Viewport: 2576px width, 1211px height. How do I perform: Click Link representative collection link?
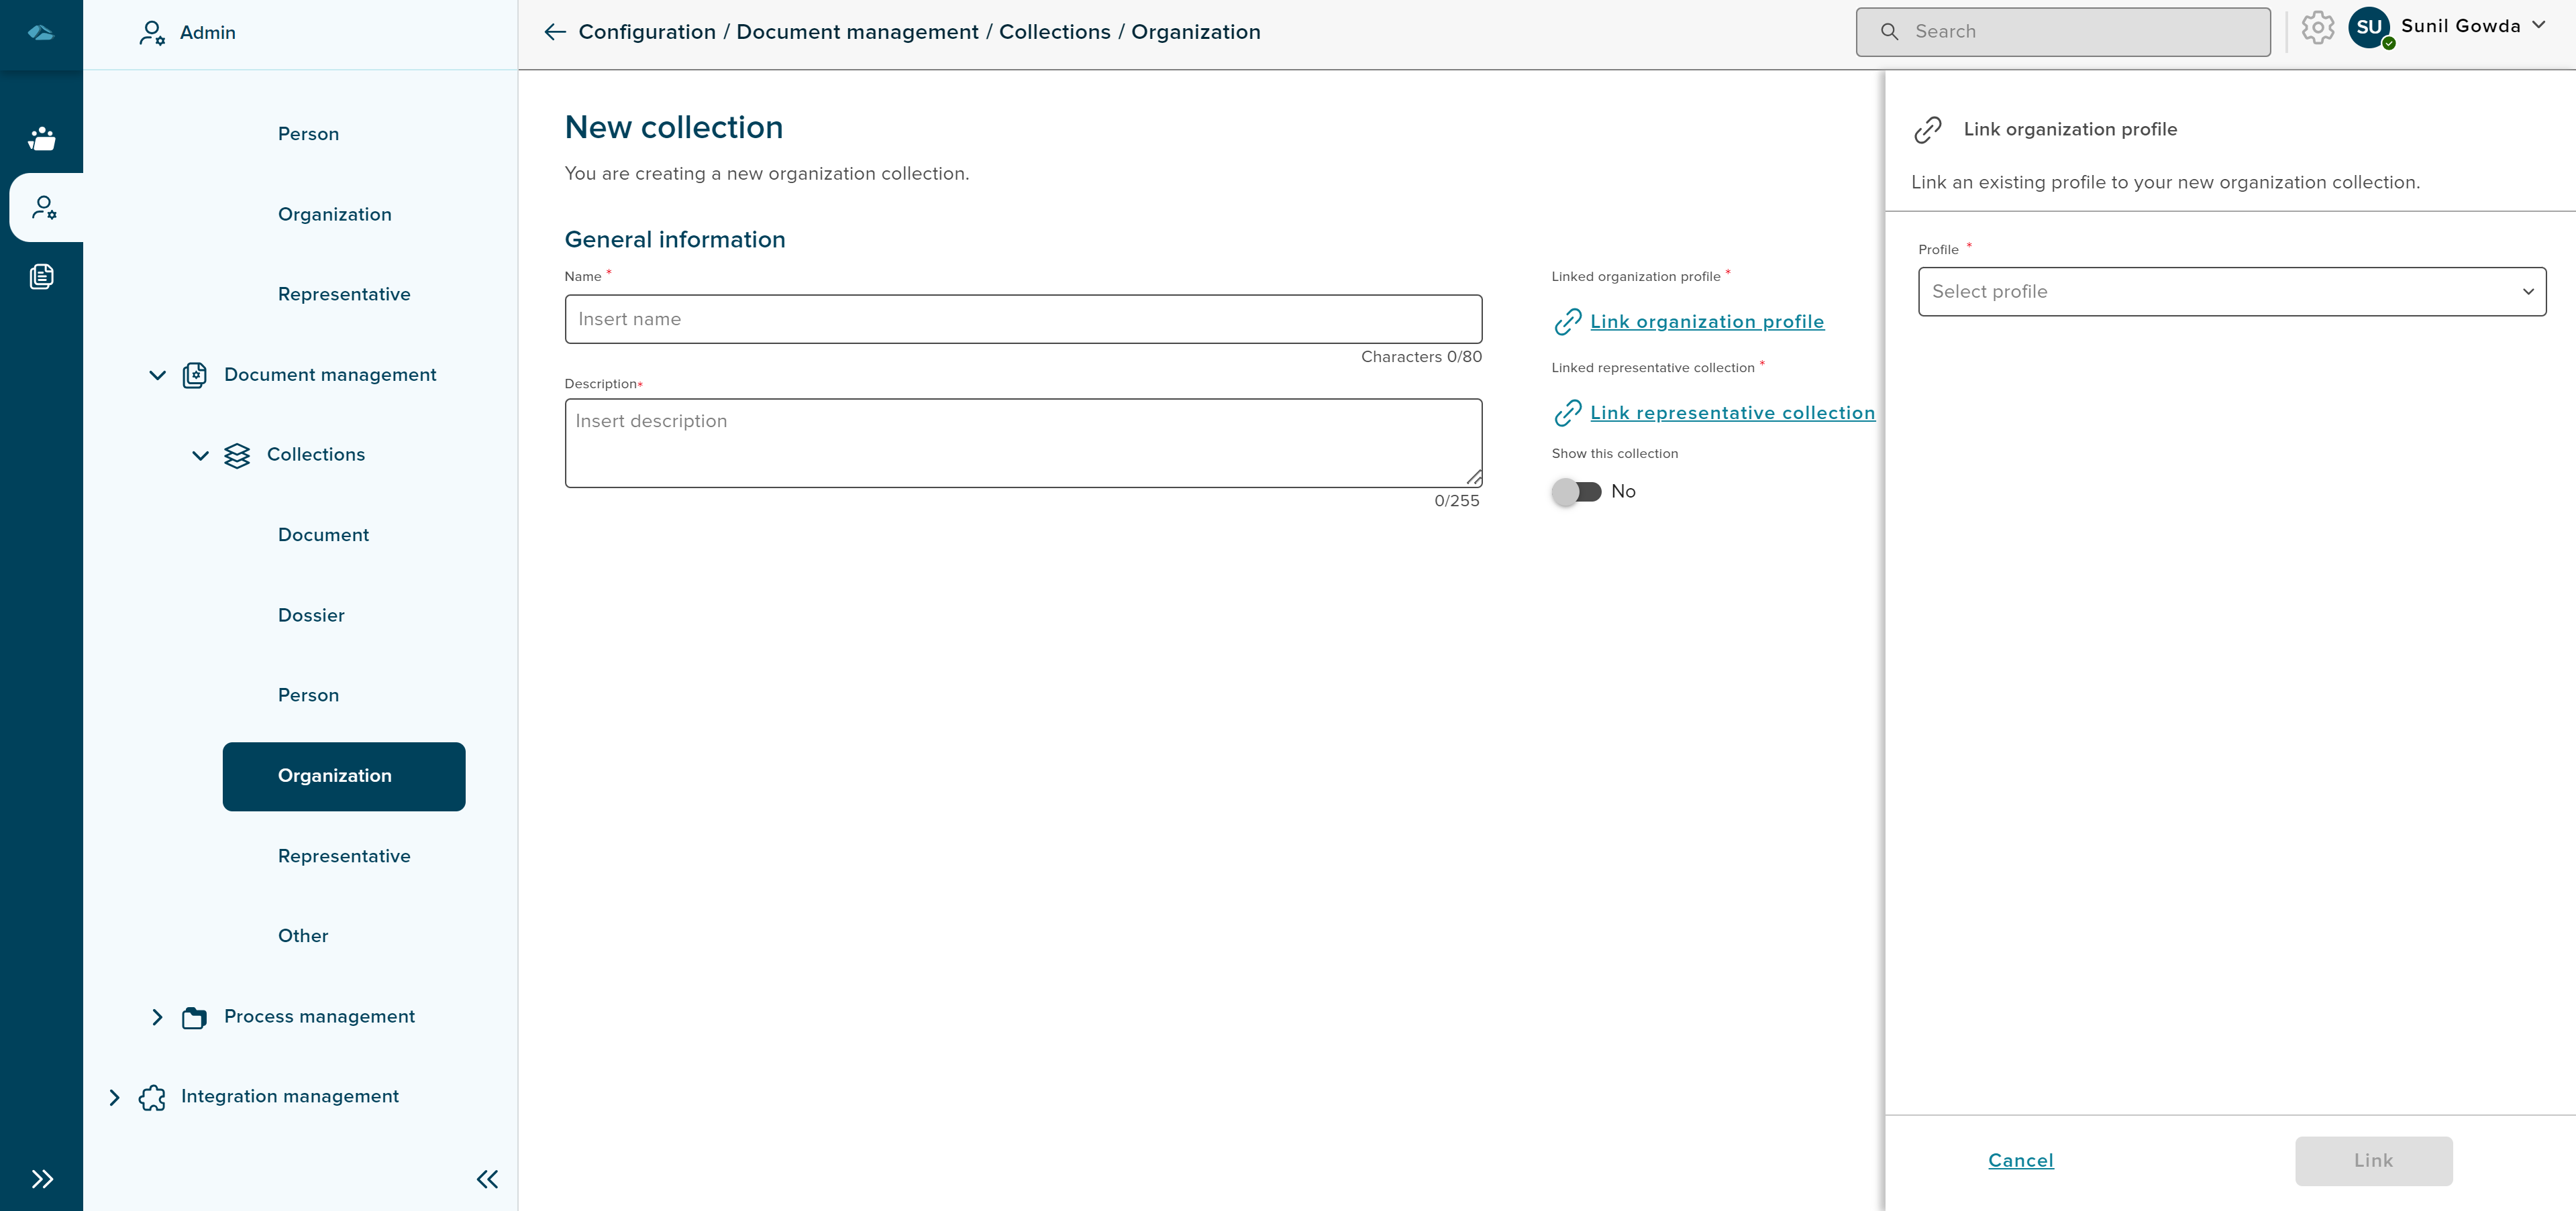point(1732,412)
